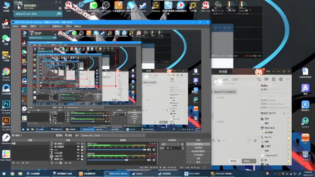Move selected source up in OBS
315x177 pixels.
[66, 163]
